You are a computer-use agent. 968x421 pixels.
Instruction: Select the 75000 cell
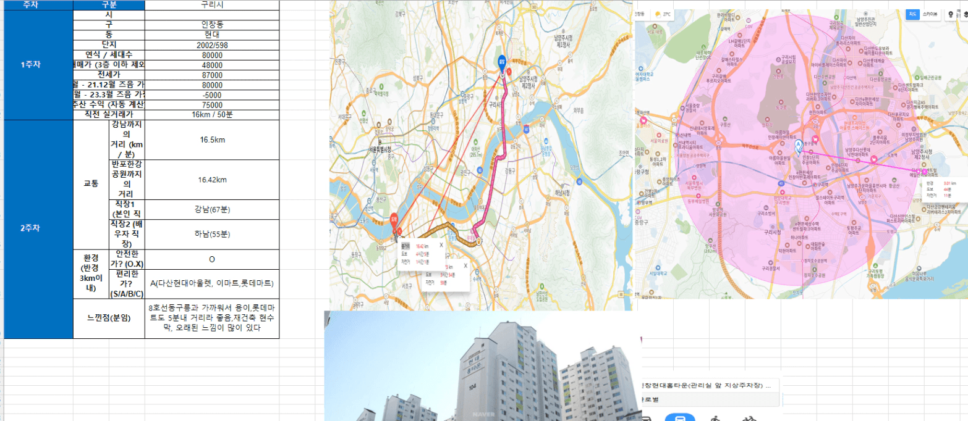212,105
